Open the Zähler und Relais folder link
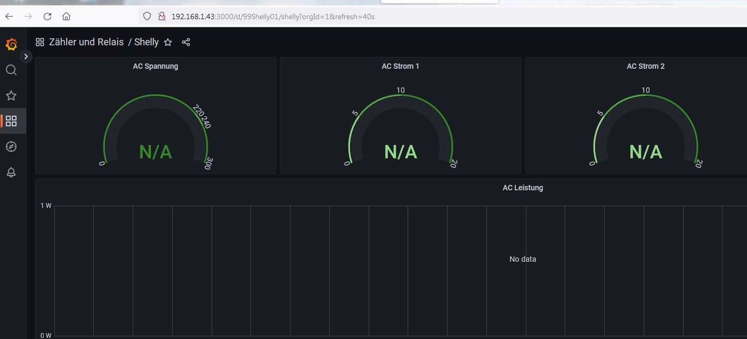This screenshot has height=339, width=747. [86, 42]
